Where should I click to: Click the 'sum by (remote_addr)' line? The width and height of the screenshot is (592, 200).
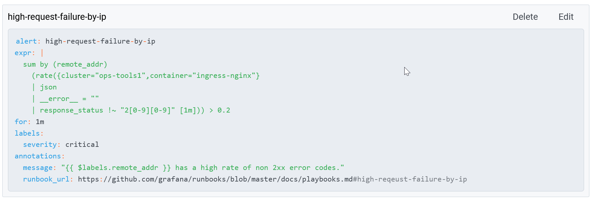pyautogui.click(x=65, y=64)
